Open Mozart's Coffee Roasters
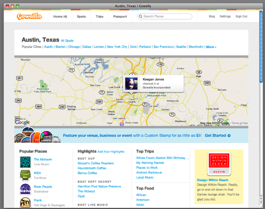The image size is (265, 209). [96, 163]
